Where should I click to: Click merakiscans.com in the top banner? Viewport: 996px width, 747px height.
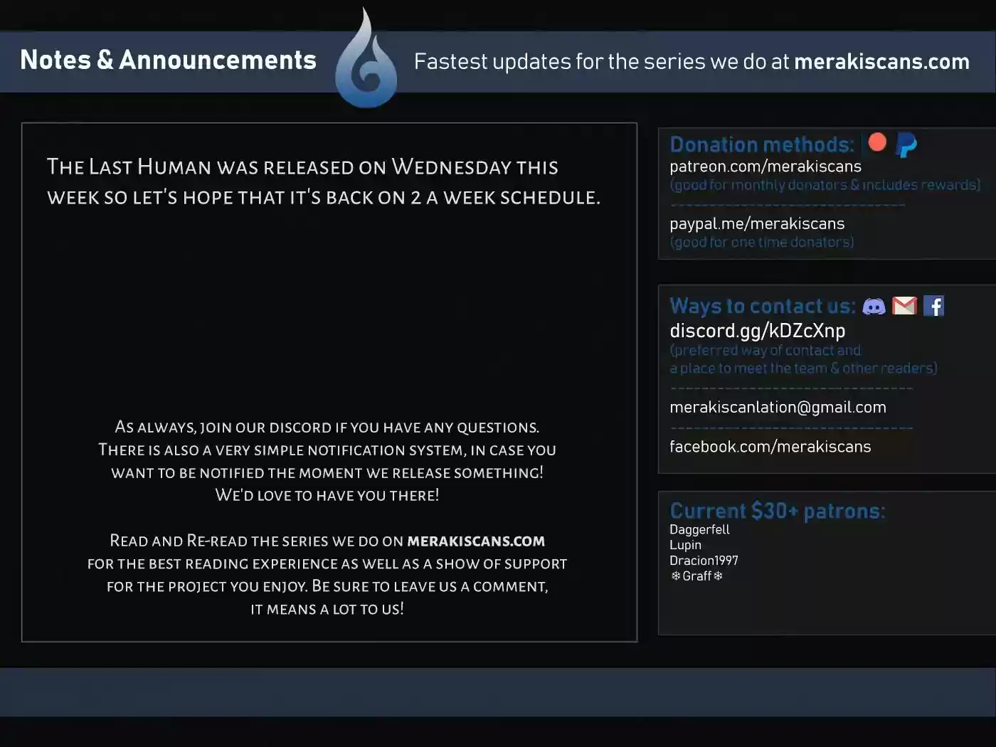pos(881,61)
